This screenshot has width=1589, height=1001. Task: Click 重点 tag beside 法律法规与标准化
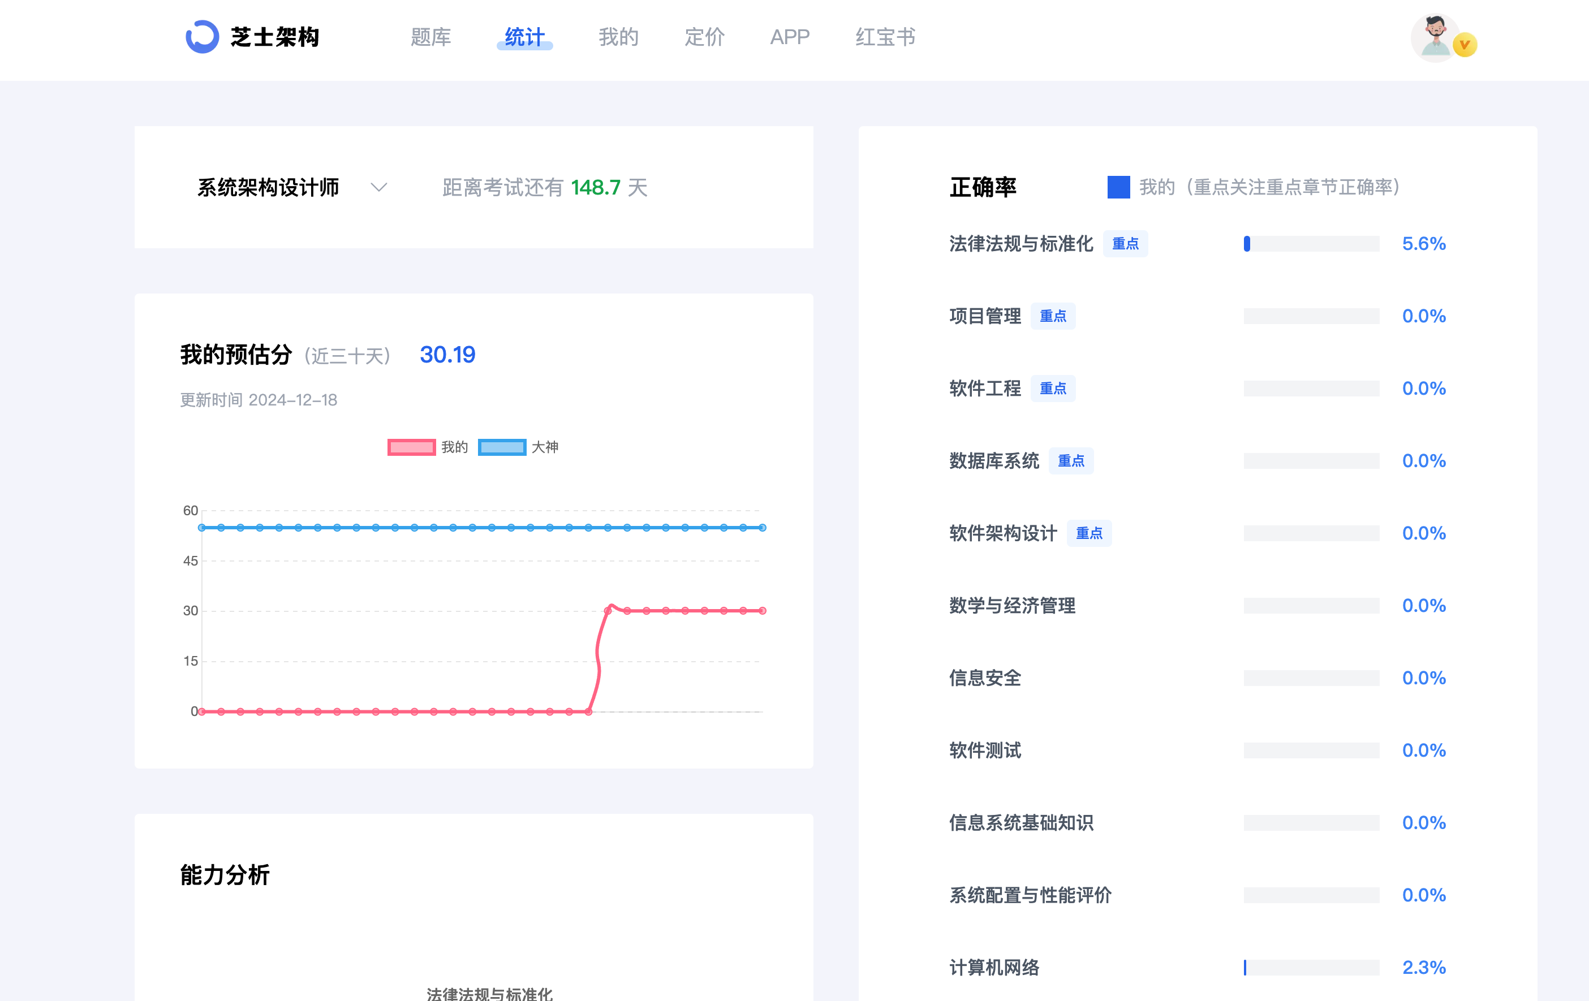1125,244
